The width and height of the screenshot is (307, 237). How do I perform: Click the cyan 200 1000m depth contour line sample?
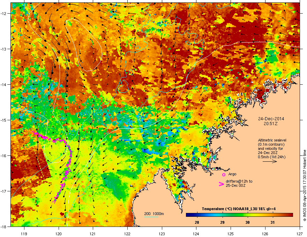[x=151, y=217]
